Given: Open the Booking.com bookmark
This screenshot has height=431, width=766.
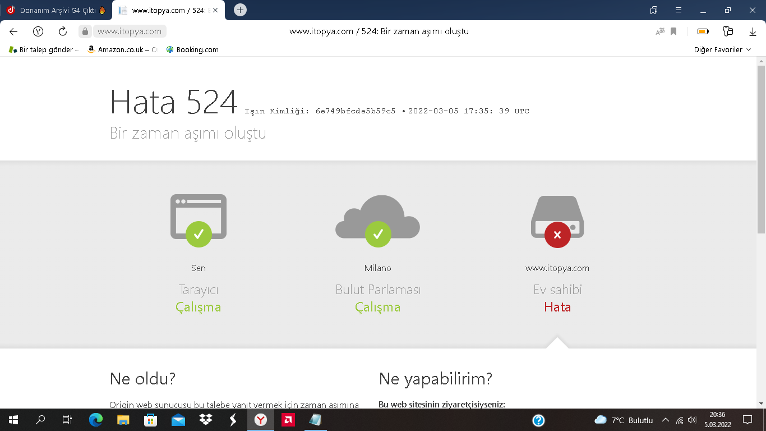Looking at the screenshot, I should 192,49.
